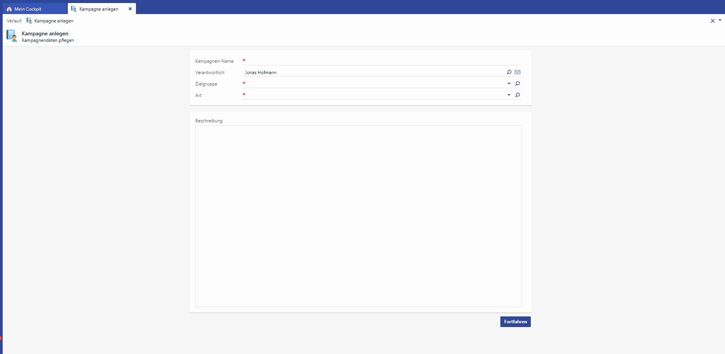Click the Kampagne anlegen breadcrumb link
The width and height of the screenshot is (725, 354).
[x=54, y=21]
